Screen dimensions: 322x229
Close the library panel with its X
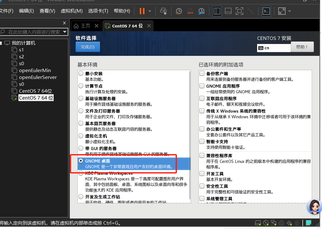(65, 23)
